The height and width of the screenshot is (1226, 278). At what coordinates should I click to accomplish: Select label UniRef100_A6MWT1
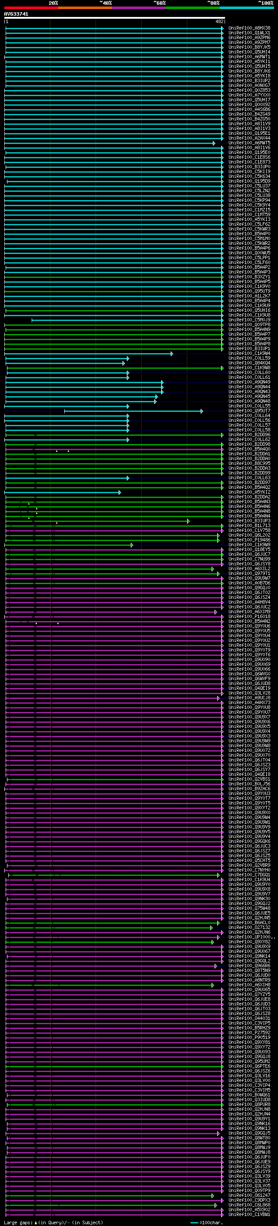pyautogui.click(x=249, y=57)
